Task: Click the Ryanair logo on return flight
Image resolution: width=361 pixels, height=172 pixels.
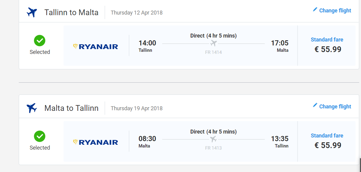Action: (x=95, y=143)
